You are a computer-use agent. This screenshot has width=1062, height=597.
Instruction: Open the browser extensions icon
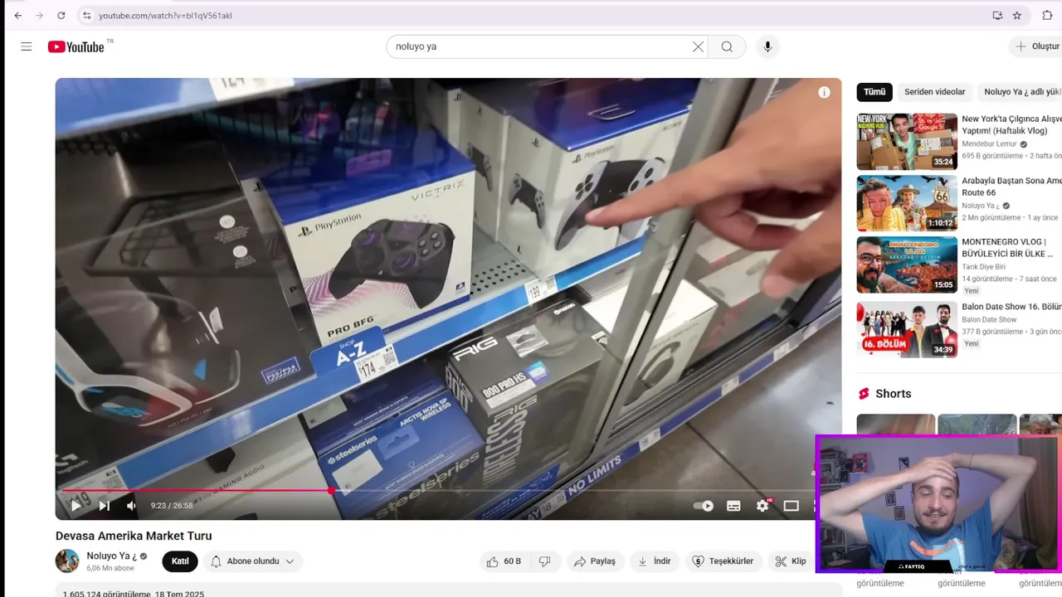[x=1047, y=15]
